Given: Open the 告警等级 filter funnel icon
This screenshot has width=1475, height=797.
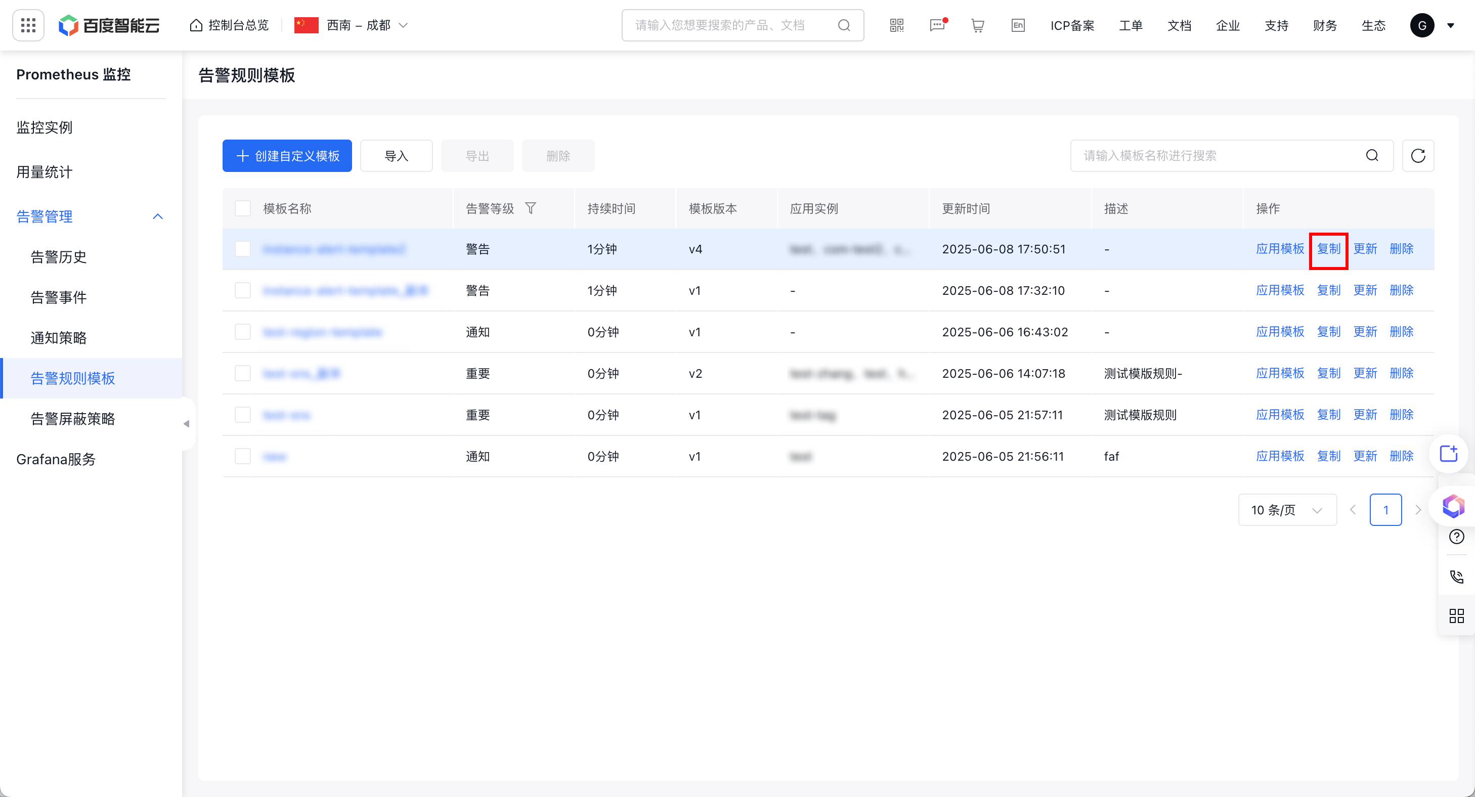Looking at the screenshot, I should pos(530,208).
